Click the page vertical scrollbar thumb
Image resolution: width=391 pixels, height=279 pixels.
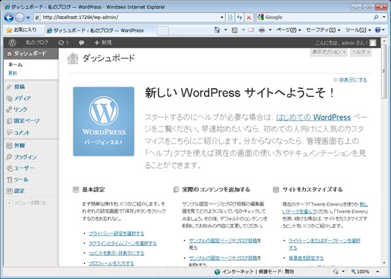384,71
